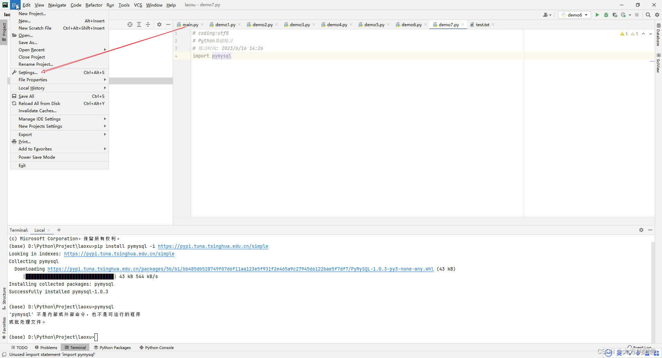Expand the File Properties submenu
The height and width of the screenshot is (358, 662).
pos(59,80)
